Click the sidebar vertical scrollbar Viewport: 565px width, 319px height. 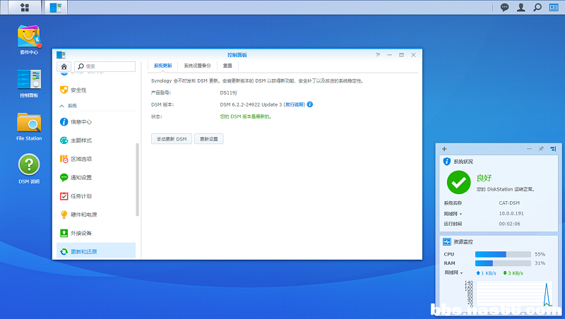tap(137, 179)
